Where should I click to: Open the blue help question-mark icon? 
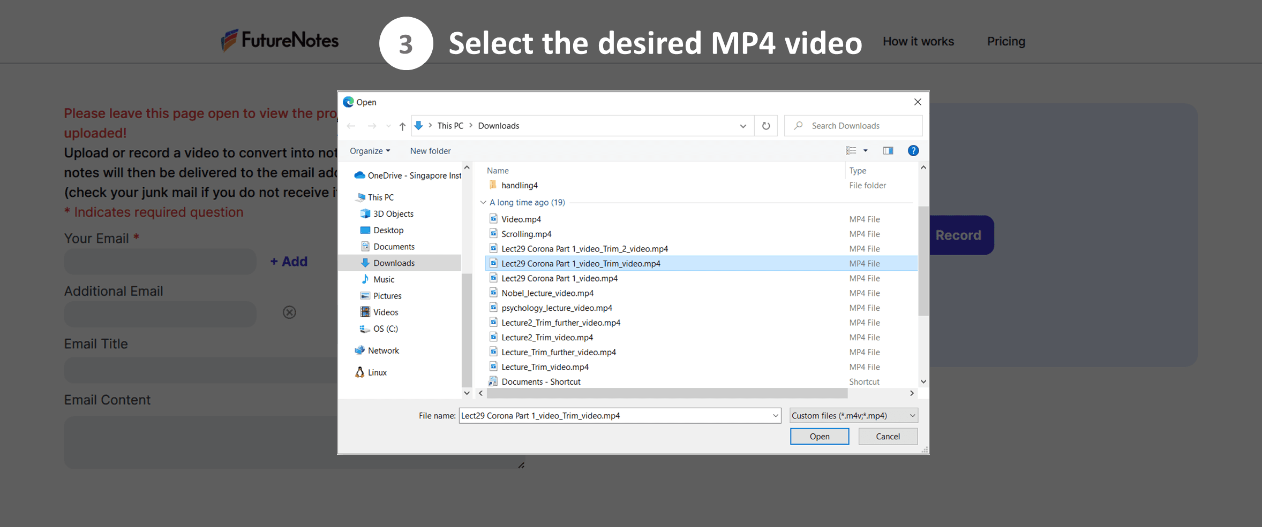[x=913, y=151]
